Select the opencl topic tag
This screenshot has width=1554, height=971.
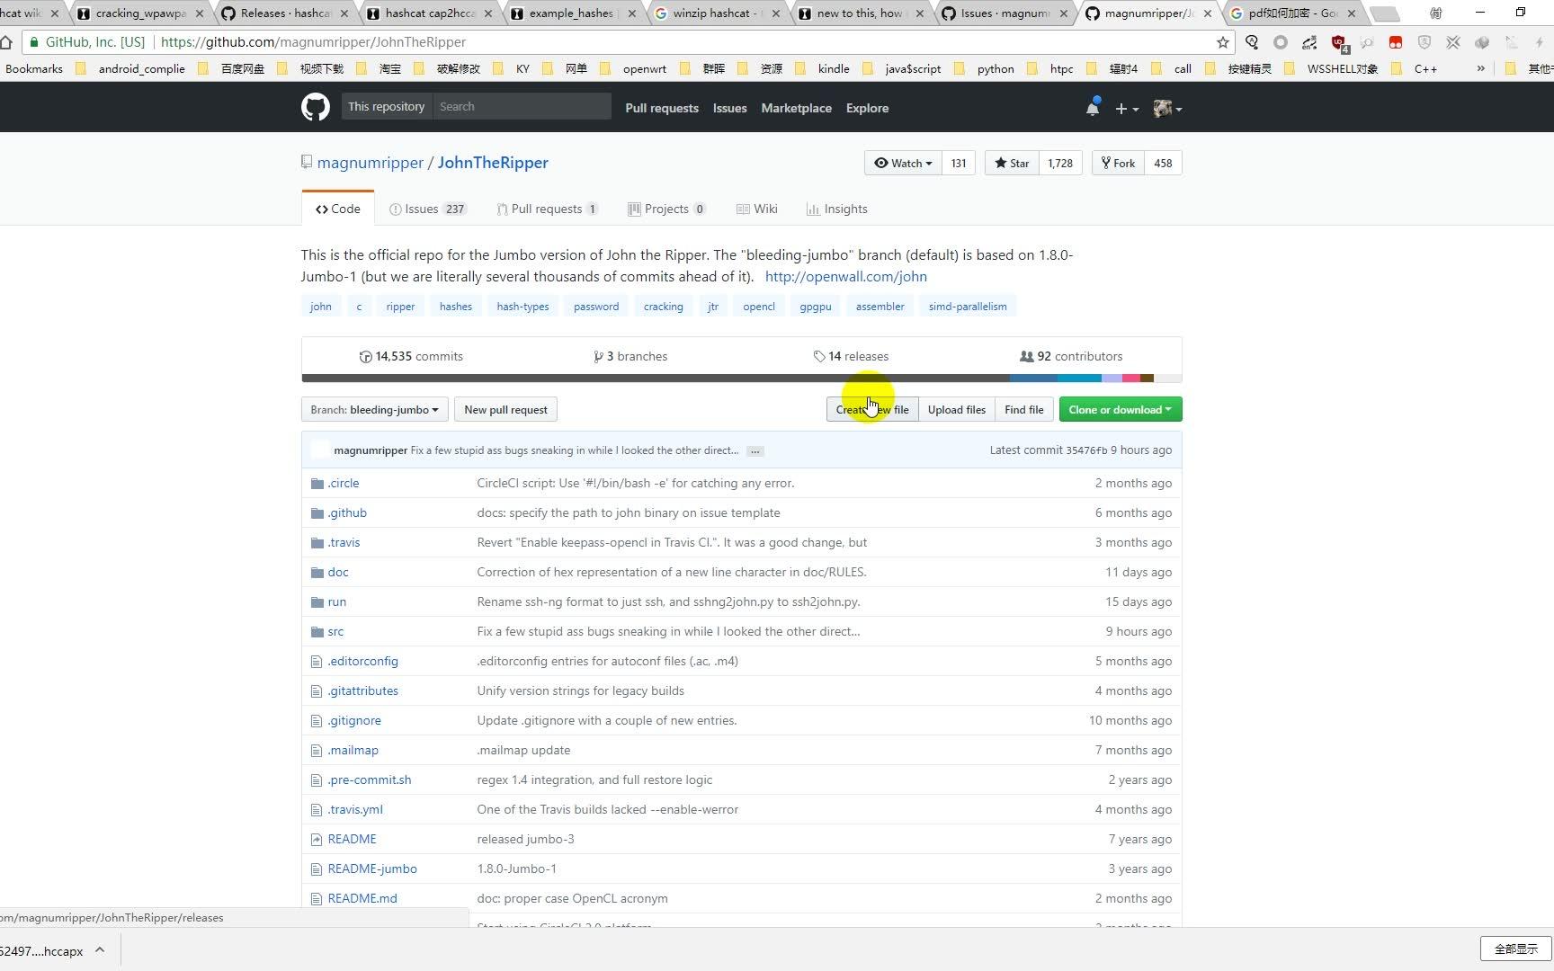[x=758, y=307]
